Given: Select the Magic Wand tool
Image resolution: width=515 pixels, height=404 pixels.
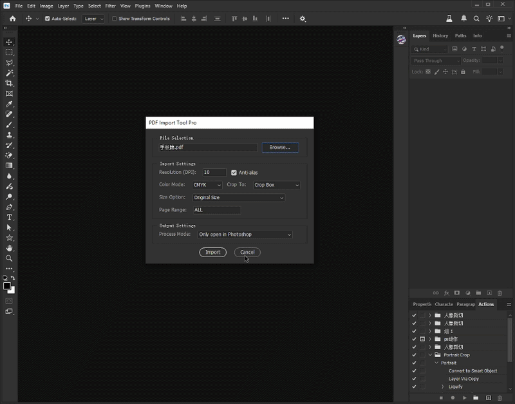Looking at the screenshot, I should tap(9, 73).
